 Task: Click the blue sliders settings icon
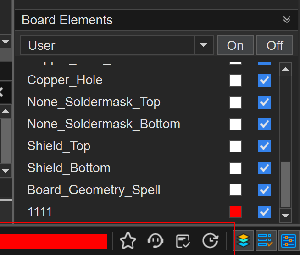click(x=288, y=240)
